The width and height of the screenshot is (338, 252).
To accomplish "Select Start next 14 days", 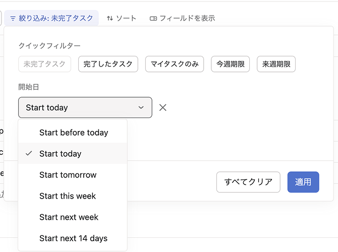I will tap(73, 238).
